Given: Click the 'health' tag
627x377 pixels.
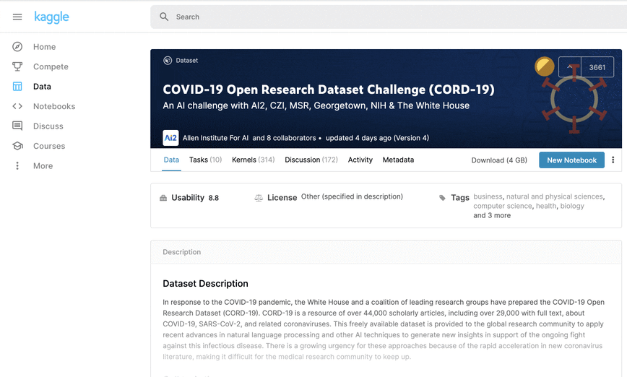Looking at the screenshot, I should point(546,206).
